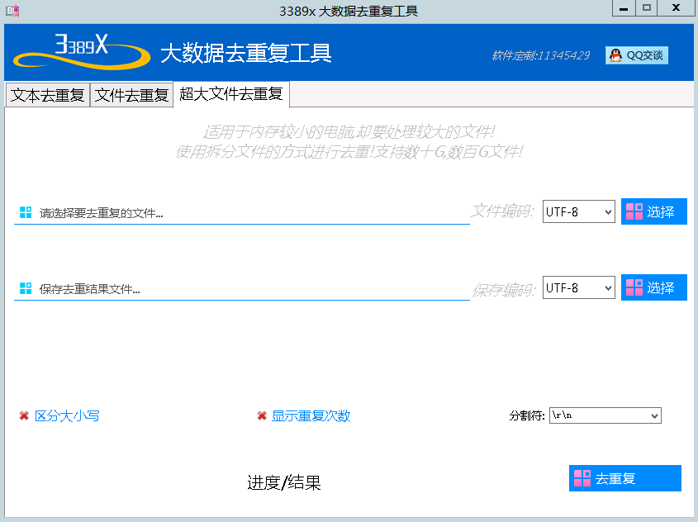
Task: Click the red X icon next to 显示重复次数
Action: (x=262, y=415)
